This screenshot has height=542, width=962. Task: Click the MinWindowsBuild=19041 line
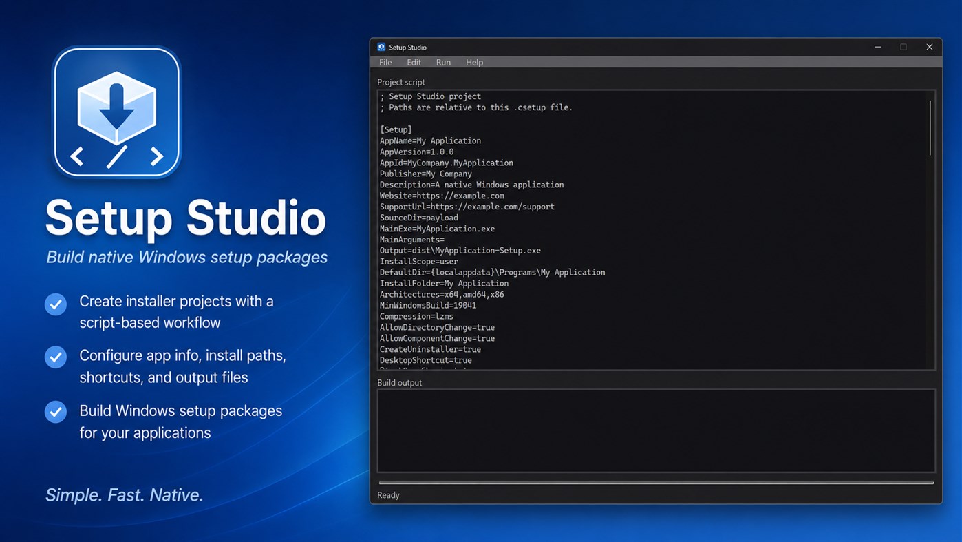(428, 305)
